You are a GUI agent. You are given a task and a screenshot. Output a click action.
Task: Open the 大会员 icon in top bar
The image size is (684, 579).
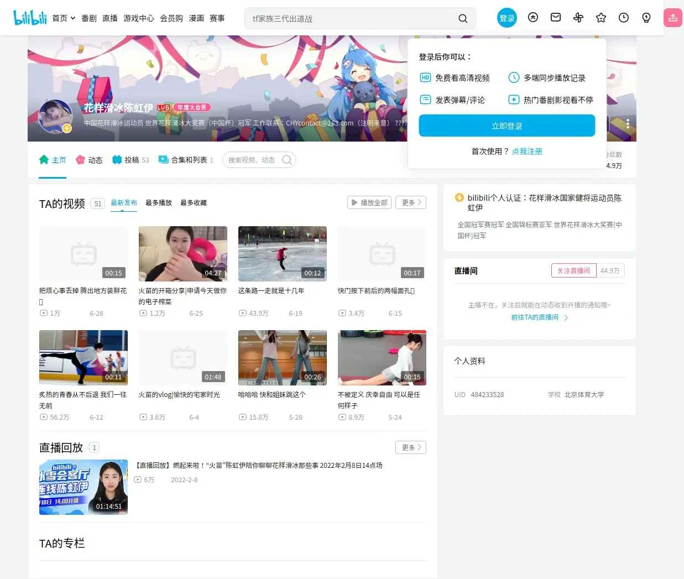533,18
